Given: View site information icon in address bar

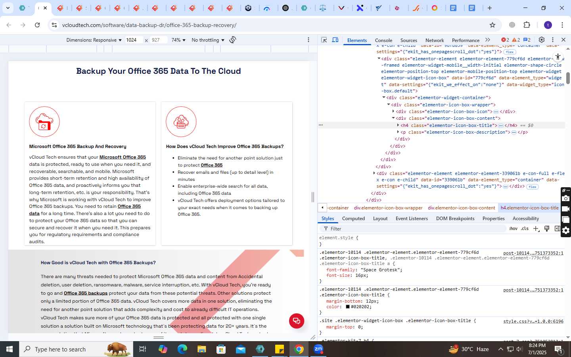Looking at the screenshot, I should [x=54, y=25].
